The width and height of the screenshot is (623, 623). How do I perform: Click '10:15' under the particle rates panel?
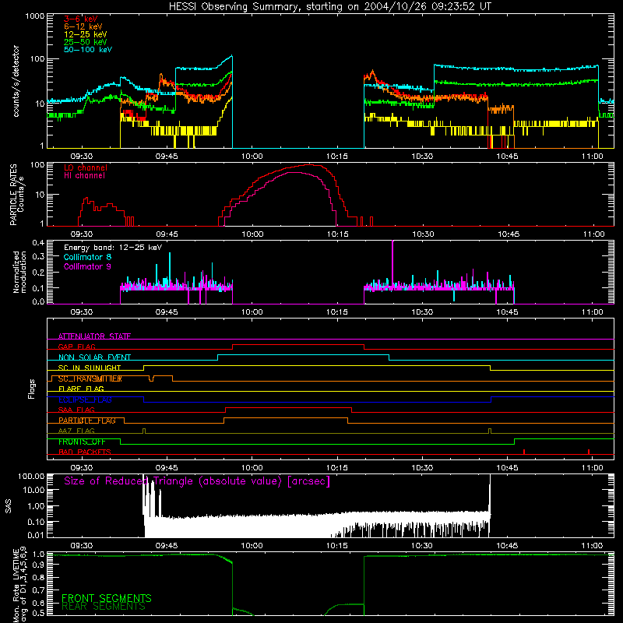click(x=338, y=234)
